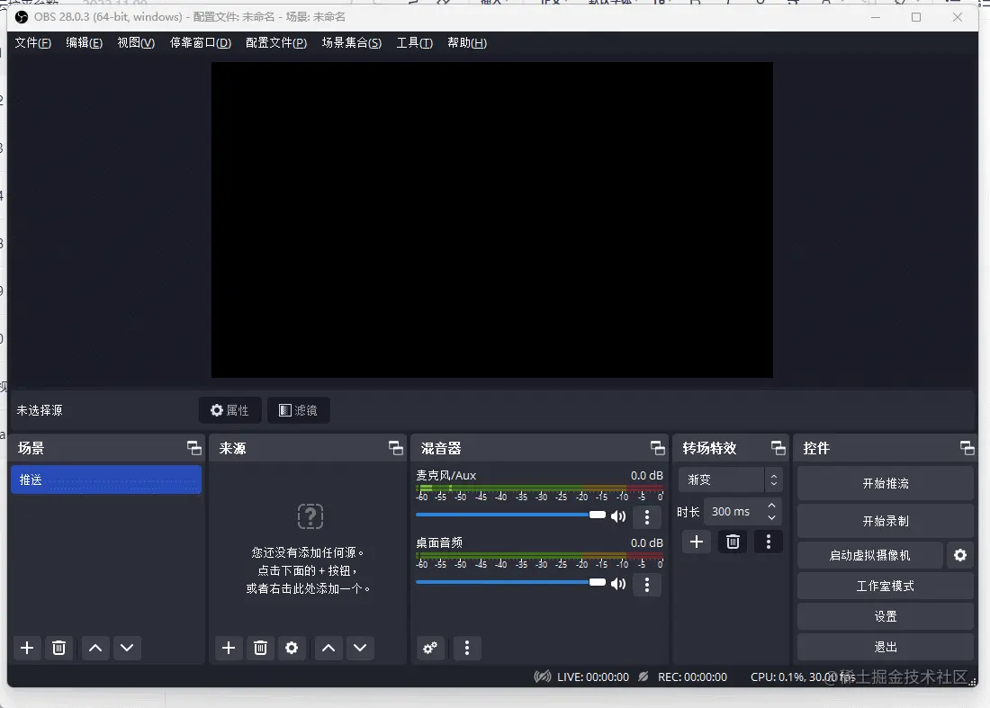The image size is (990, 708).
Task: Open the 渐变 transition dropdown
Action: pos(731,480)
